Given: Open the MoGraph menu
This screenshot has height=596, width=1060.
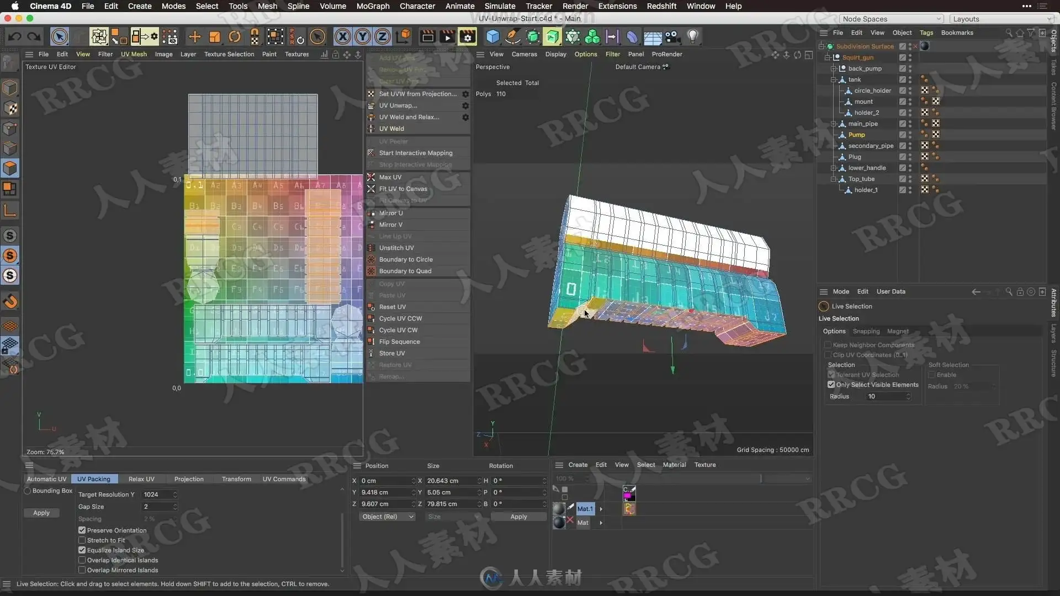Looking at the screenshot, I should (373, 6).
